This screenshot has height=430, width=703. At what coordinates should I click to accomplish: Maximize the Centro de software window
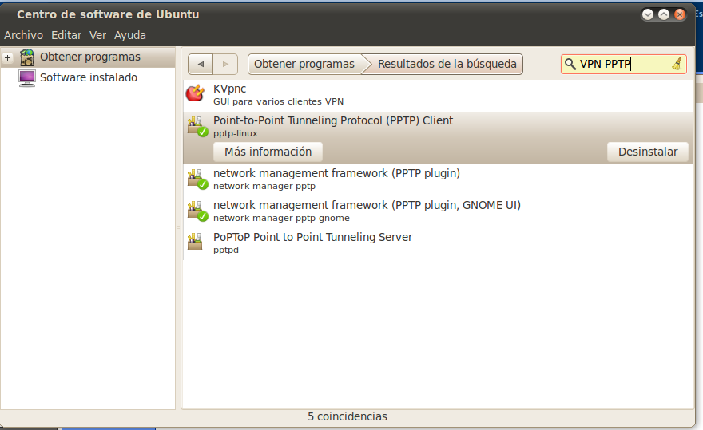pos(664,15)
